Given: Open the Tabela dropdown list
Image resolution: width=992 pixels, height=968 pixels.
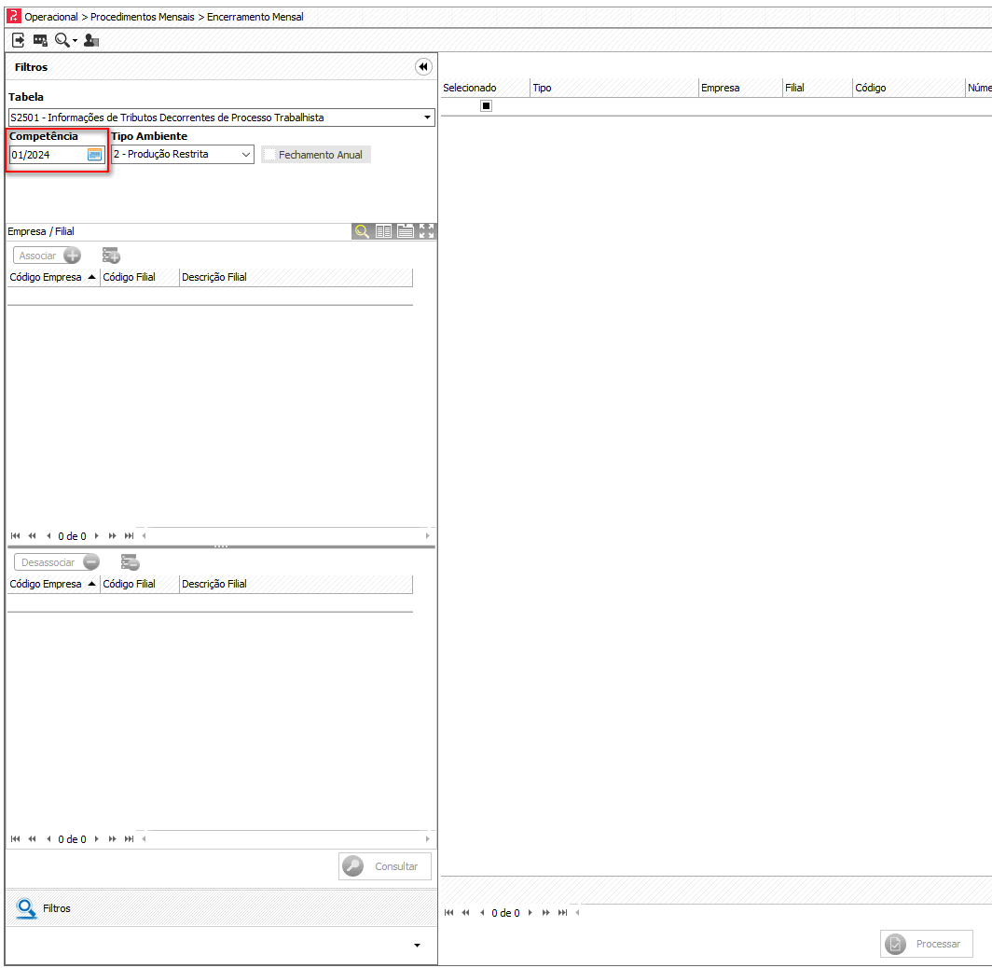Looking at the screenshot, I should coord(427,118).
